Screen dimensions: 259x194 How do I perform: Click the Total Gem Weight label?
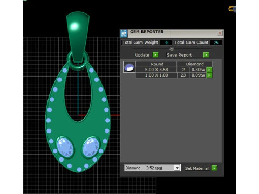(140, 43)
